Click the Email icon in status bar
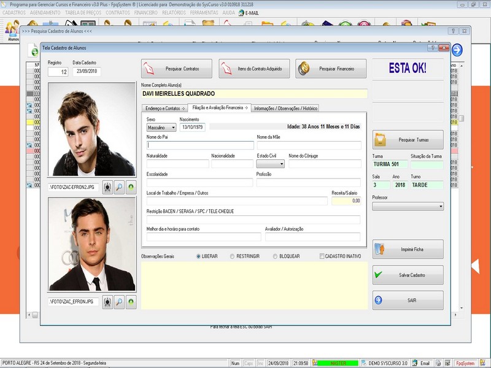The height and width of the screenshot is (368, 491). pos(415,363)
